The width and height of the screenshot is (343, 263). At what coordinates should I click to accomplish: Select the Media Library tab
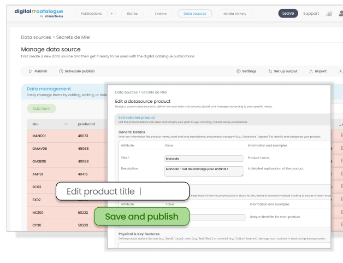click(x=234, y=14)
